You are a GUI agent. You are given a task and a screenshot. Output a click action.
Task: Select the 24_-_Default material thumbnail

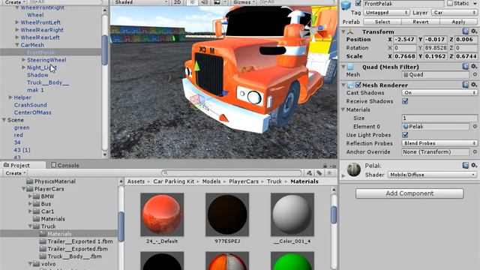162,214
